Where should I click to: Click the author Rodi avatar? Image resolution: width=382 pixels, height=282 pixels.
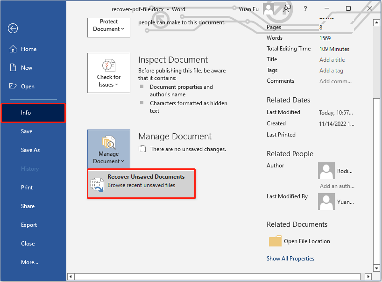pyautogui.click(x=326, y=171)
